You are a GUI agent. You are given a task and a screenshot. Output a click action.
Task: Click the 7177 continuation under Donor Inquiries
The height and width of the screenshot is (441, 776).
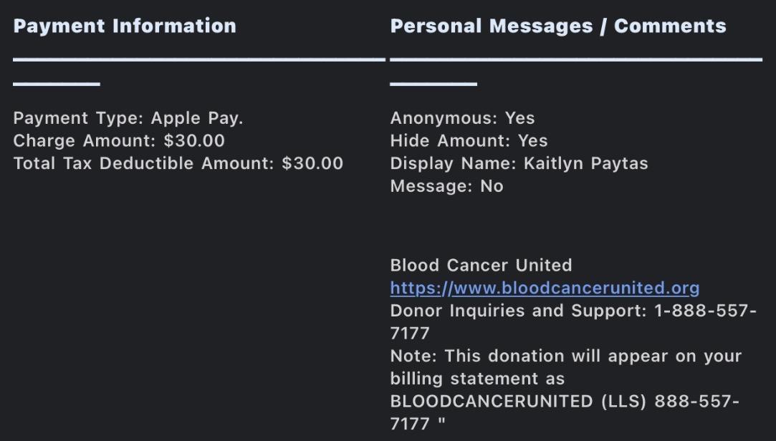point(409,334)
